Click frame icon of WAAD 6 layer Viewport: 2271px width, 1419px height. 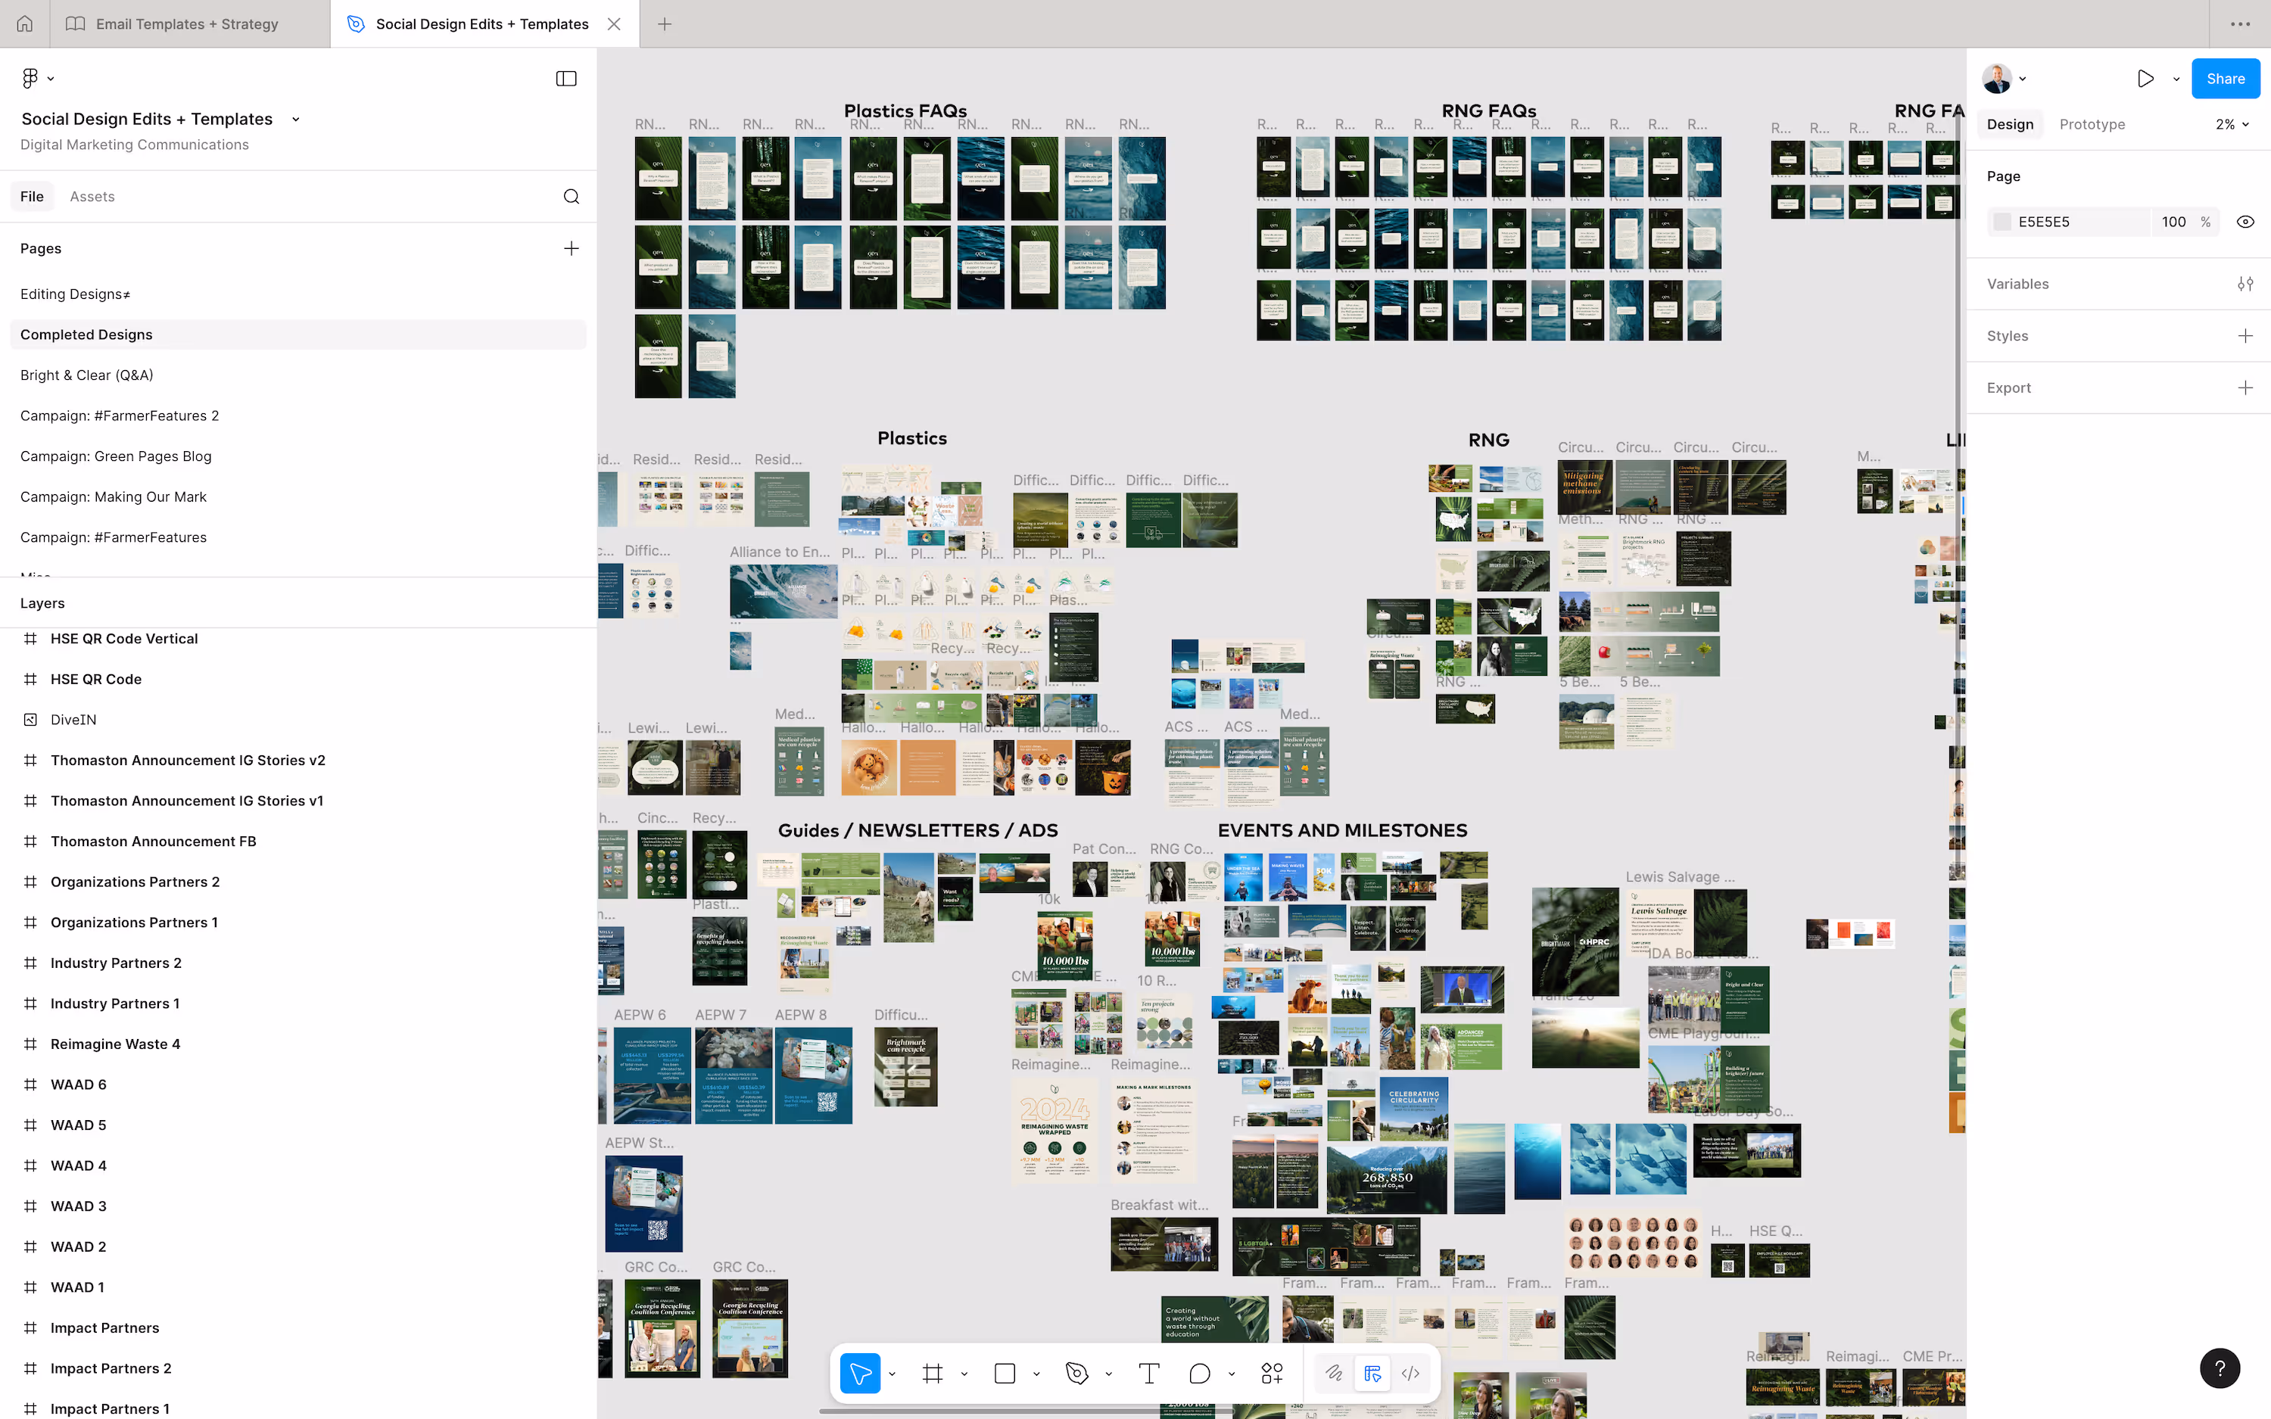point(30,1085)
